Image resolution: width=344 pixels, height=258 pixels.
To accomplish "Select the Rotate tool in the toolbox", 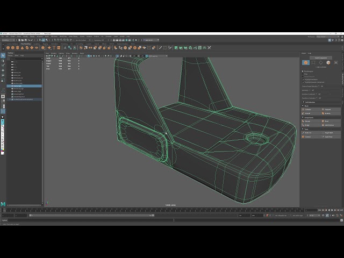I will click(3, 75).
